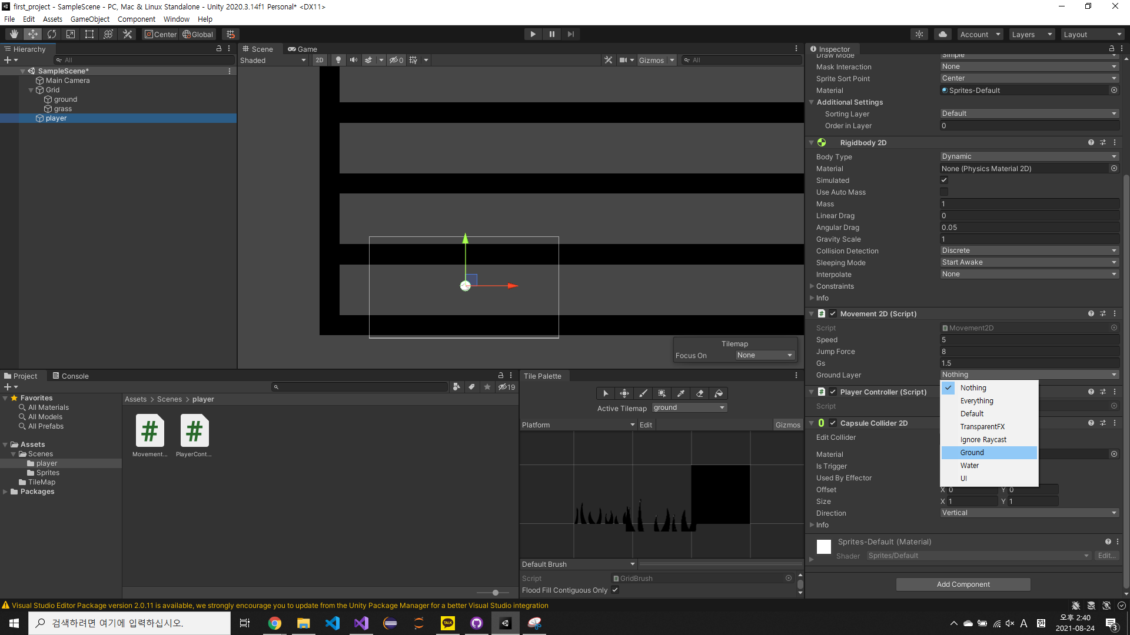Select the Hand tool in toolbar
1130x635 pixels.
[x=14, y=34]
